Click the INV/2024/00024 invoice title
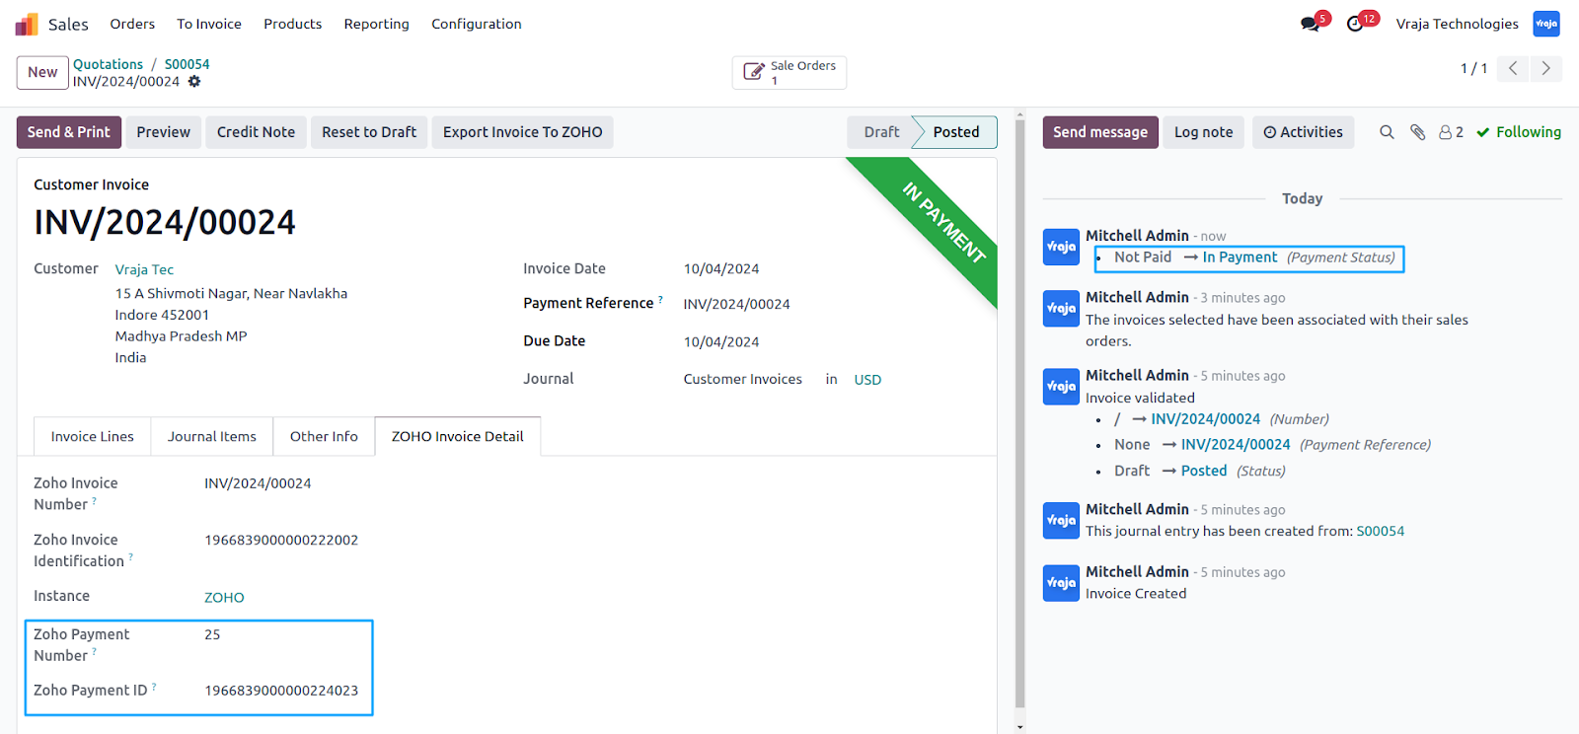The width and height of the screenshot is (1579, 734). tap(165, 222)
